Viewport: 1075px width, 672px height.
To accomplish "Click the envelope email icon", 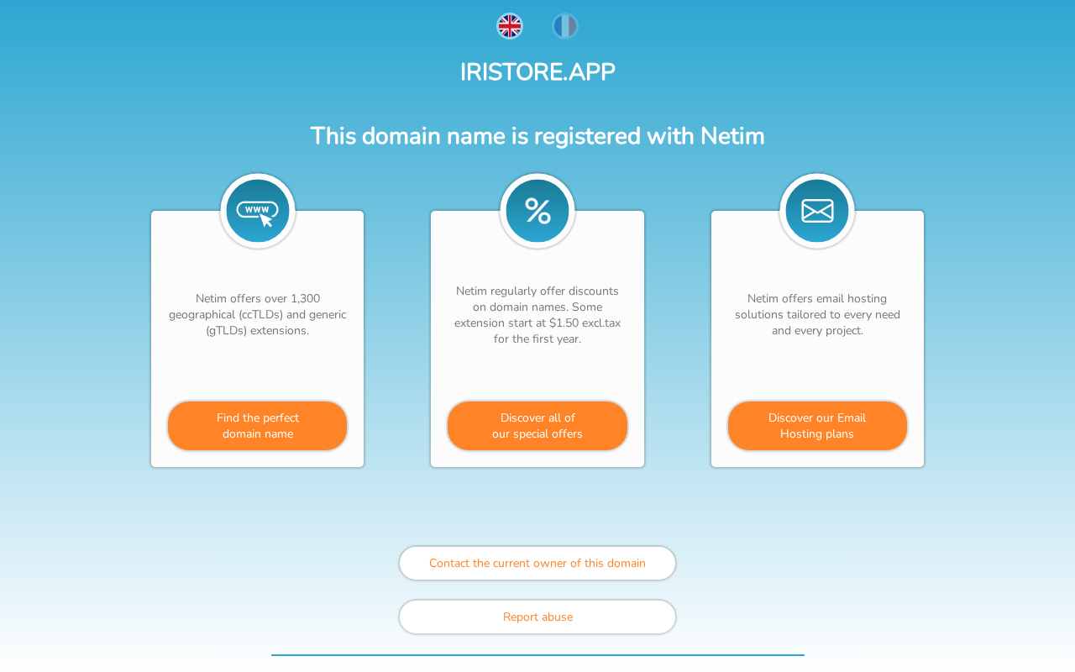I will 817,211.
